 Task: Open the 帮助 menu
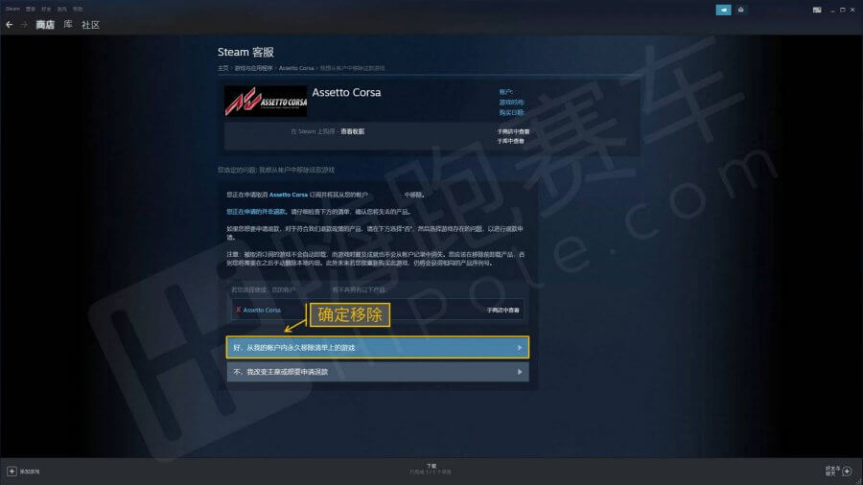click(x=78, y=9)
